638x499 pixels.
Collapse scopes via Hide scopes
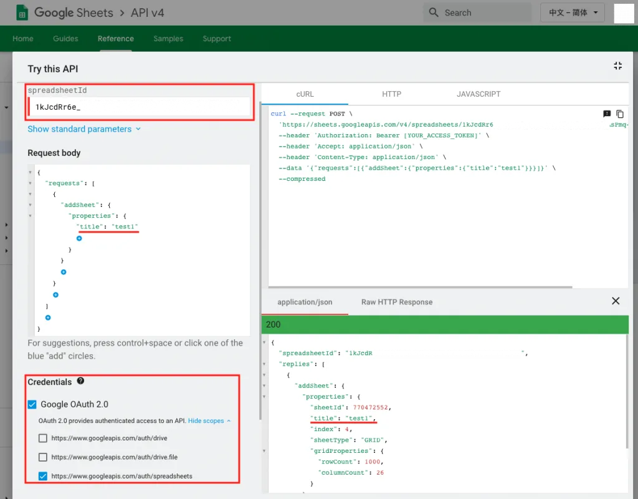[x=209, y=421]
